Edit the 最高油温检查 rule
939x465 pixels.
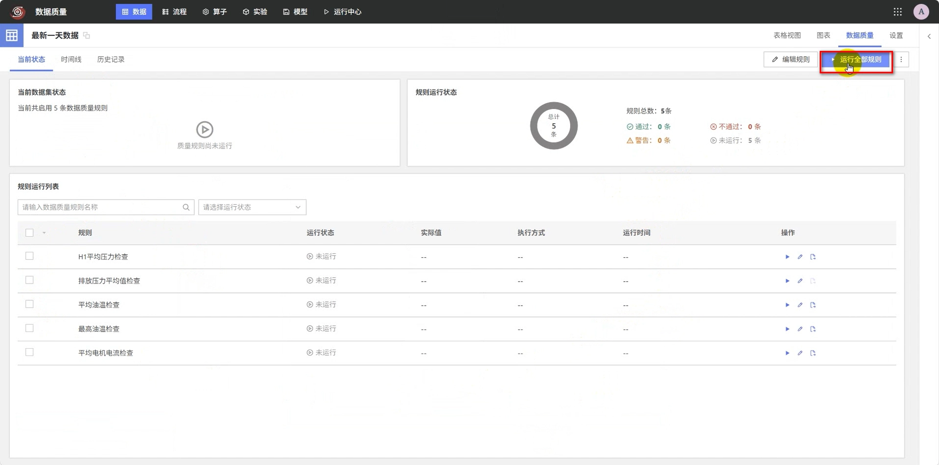[800, 329]
